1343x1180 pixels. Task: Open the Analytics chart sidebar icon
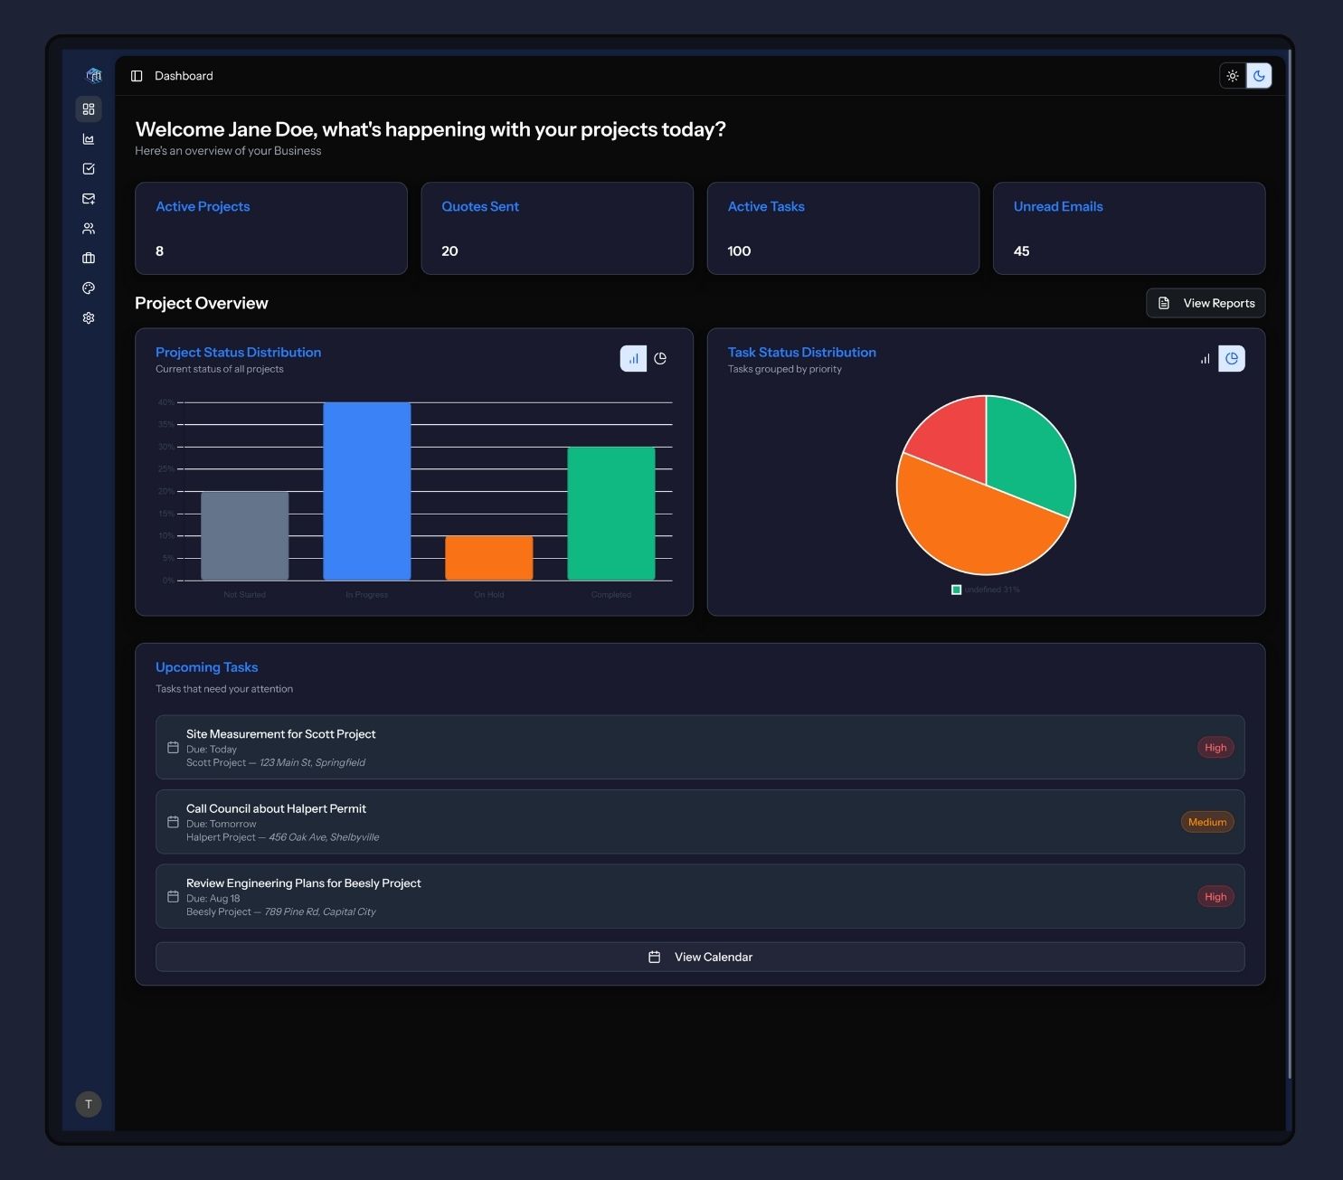coord(88,138)
